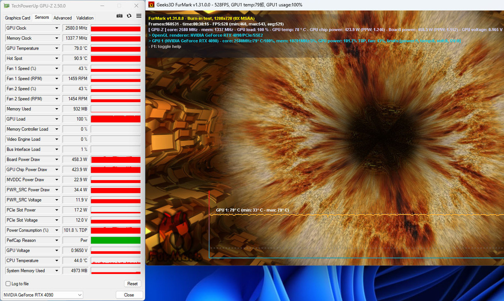Expand the Bus Interface Load dropdown
Image resolution: width=504 pixels, height=301 pixels.
coord(57,150)
